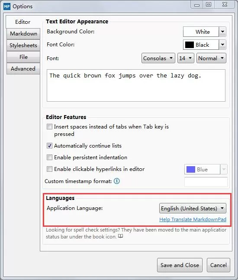Open the Application Language dropdown

193,208
